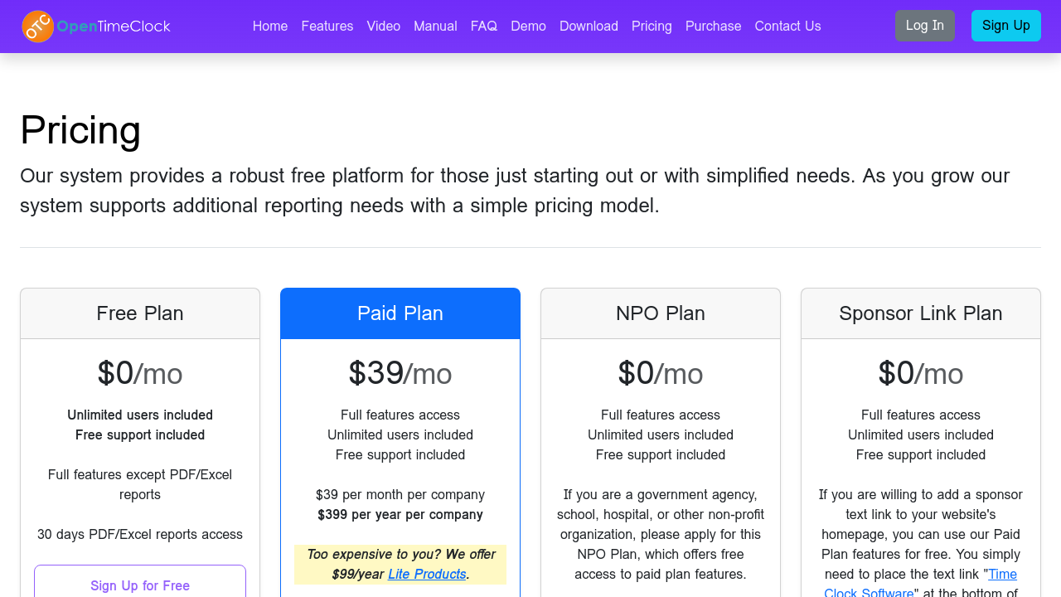Open the Time Clock Software link
The width and height of the screenshot is (1061, 597).
click(1002, 575)
